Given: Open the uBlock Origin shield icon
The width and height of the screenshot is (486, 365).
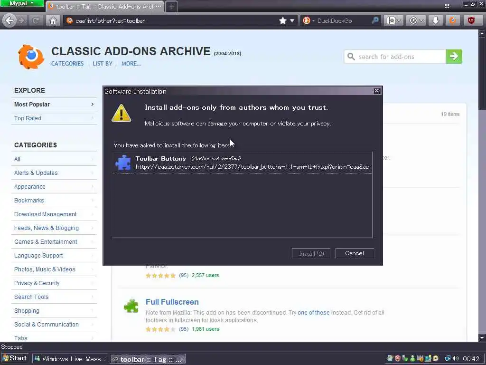Looking at the screenshot, I should [x=471, y=21].
